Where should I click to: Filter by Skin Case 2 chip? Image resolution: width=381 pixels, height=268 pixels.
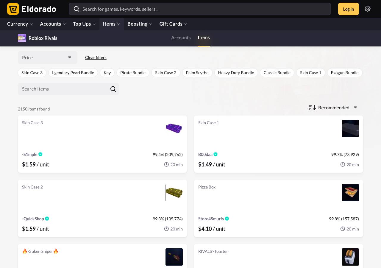coord(166,73)
